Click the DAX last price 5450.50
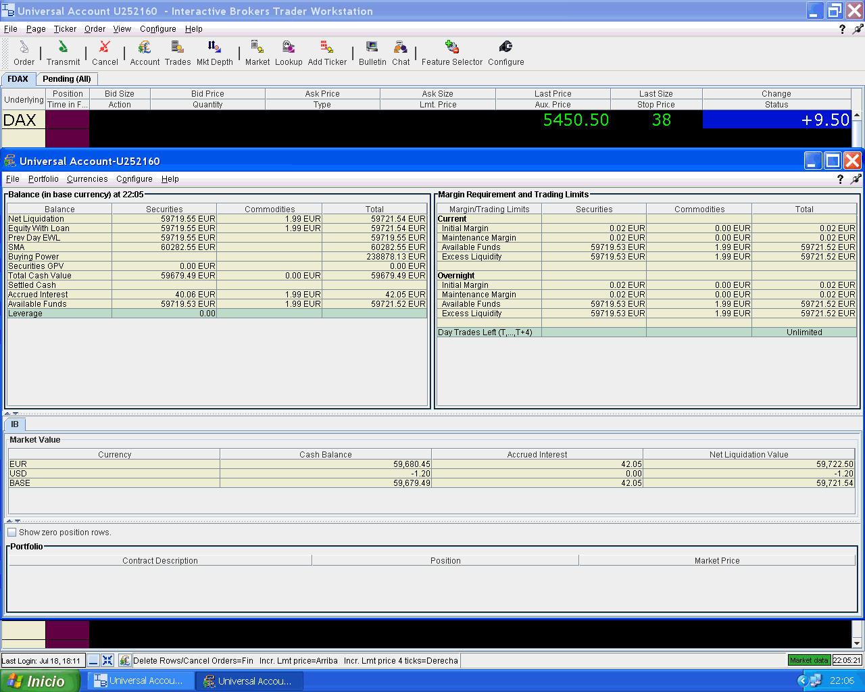The height and width of the screenshot is (692, 865). click(576, 120)
